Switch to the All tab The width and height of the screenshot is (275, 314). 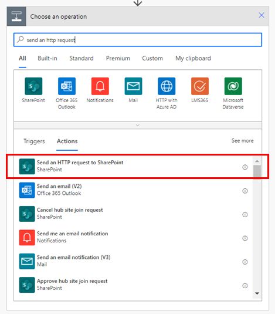click(22, 58)
